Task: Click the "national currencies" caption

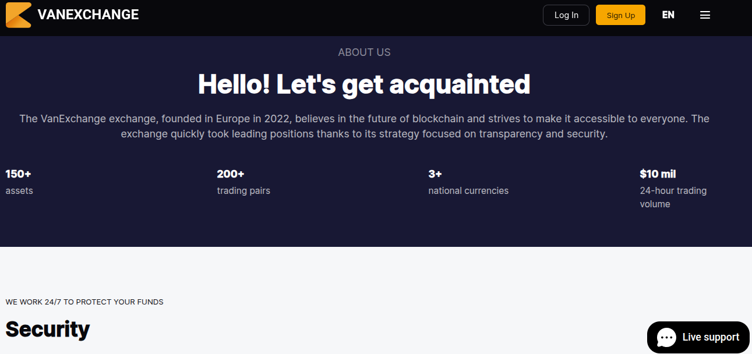Action: [x=468, y=190]
